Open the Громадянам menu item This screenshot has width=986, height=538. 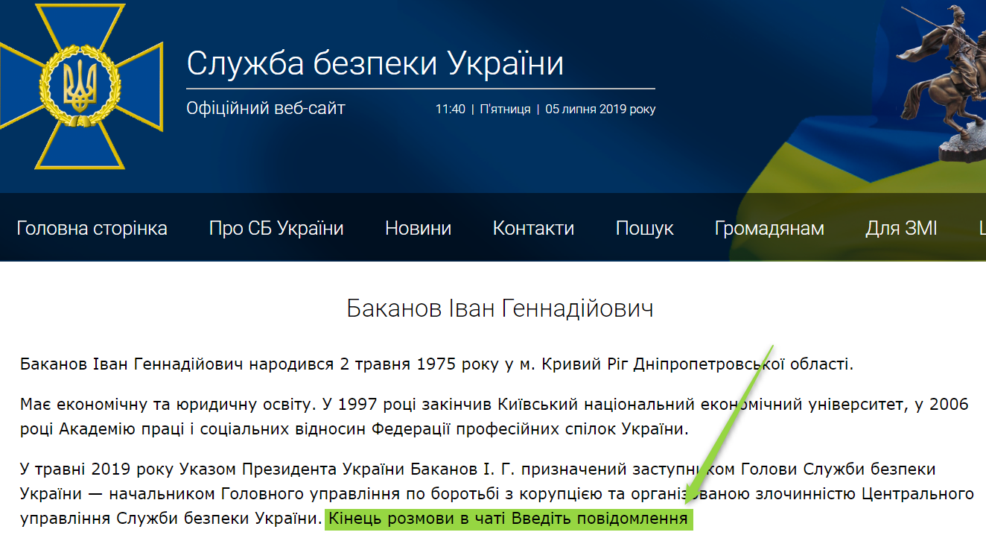click(x=769, y=228)
